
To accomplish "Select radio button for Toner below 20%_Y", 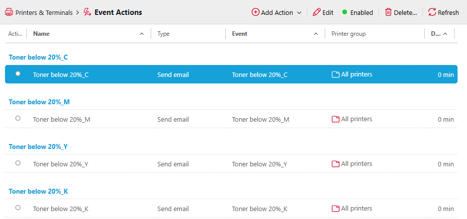I will (x=18, y=163).
